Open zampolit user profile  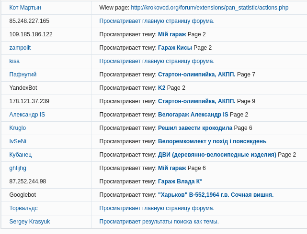(x=20, y=48)
